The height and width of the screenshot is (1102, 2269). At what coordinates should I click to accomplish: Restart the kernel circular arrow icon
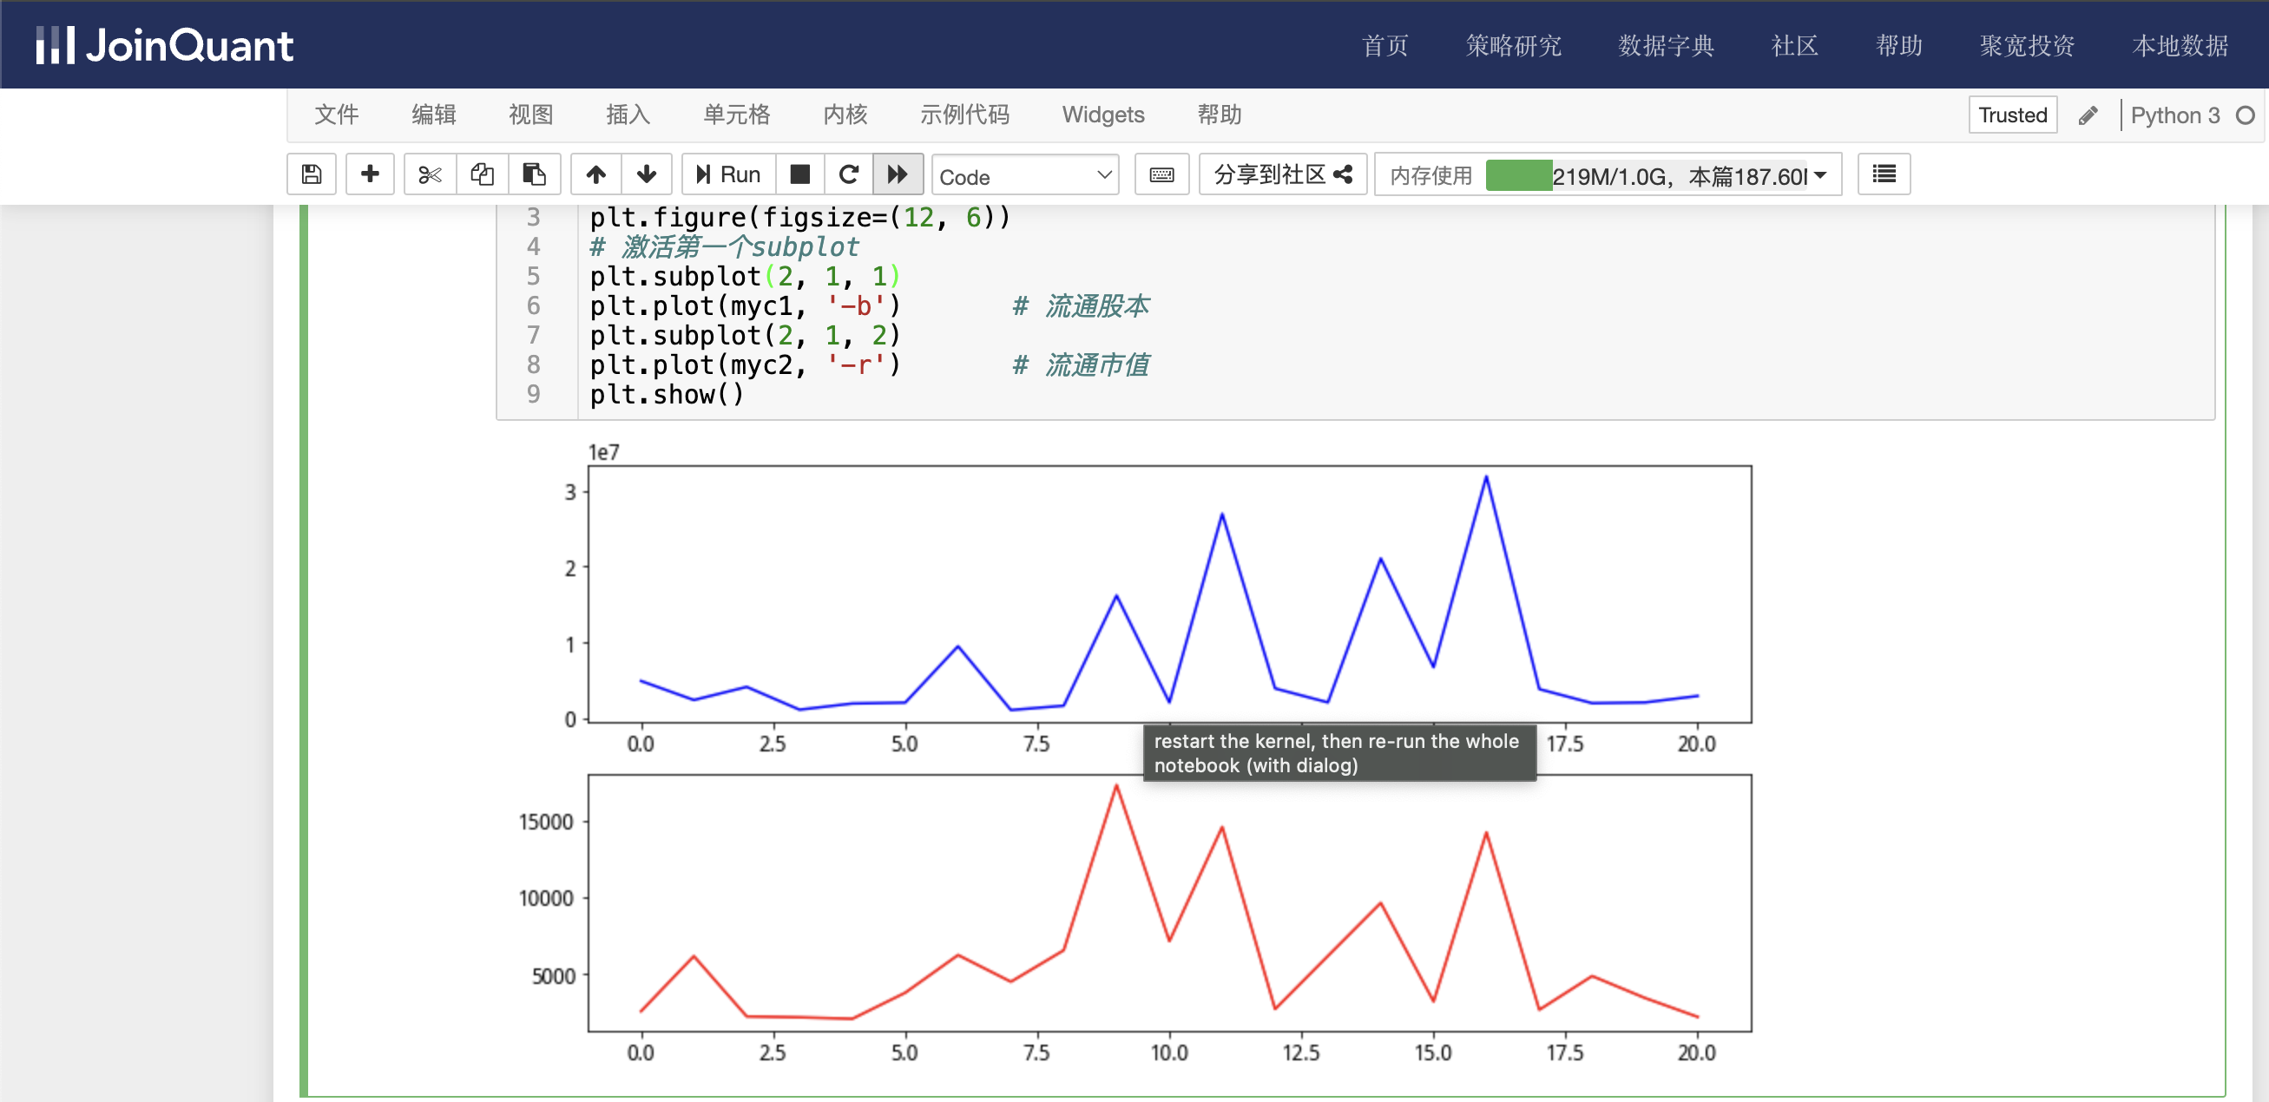coord(848,174)
